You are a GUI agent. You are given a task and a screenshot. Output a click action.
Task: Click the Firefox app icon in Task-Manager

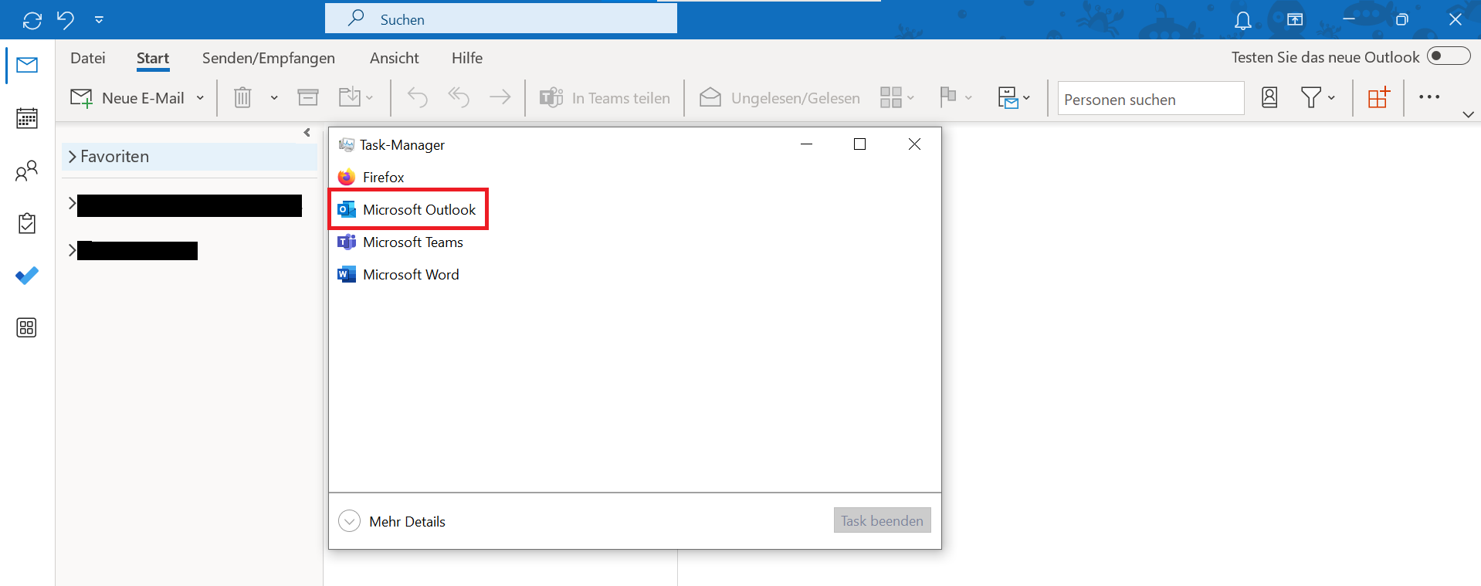pyautogui.click(x=347, y=178)
